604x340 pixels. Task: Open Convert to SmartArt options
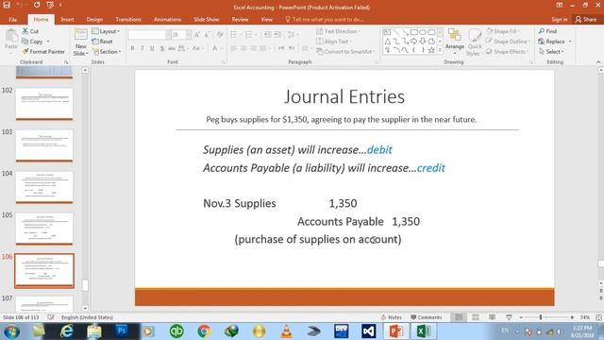(345, 52)
